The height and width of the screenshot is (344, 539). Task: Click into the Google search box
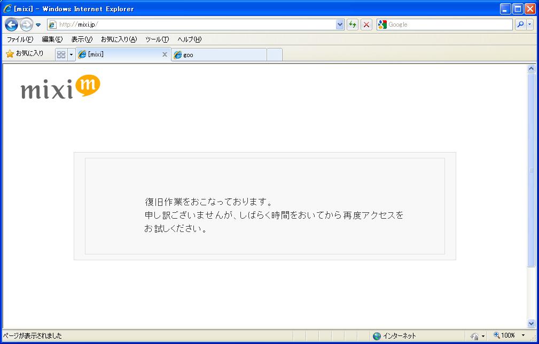[448, 25]
